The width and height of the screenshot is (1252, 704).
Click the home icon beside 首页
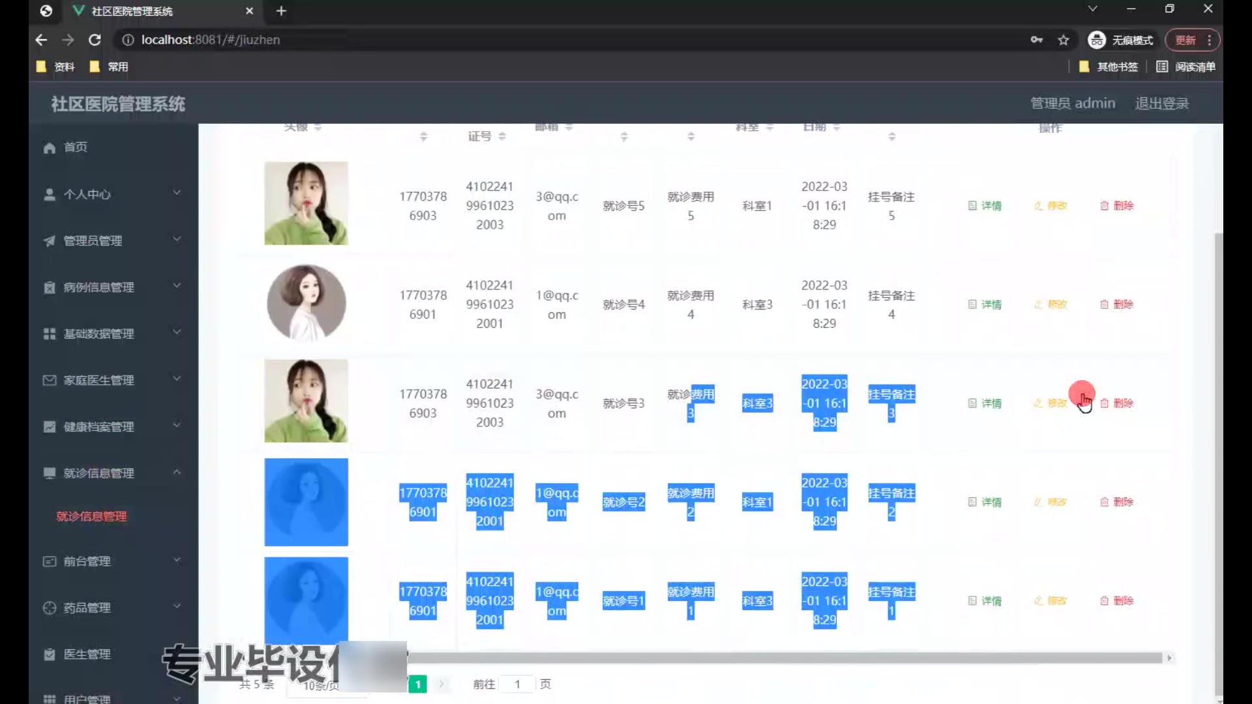pyautogui.click(x=50, y=148)
